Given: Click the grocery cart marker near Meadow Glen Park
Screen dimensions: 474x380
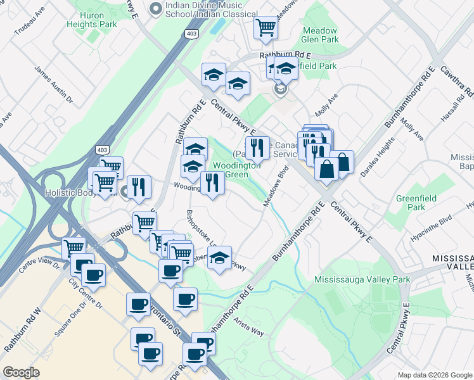Looking at the screenshot, I should [x=266, y=28].
